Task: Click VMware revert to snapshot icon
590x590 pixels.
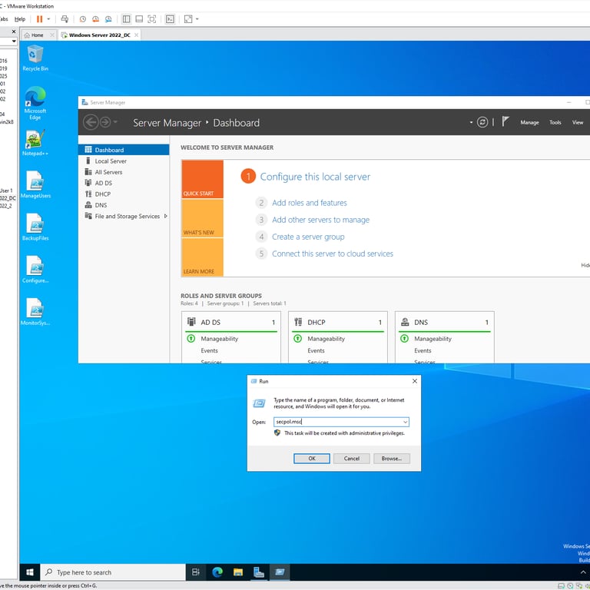Action: point(95,18)
